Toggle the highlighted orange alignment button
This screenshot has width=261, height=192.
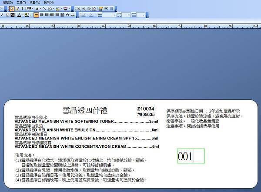pos(36,15)
